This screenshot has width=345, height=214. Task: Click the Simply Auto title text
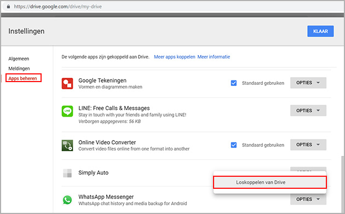click(x=93, y=173)
